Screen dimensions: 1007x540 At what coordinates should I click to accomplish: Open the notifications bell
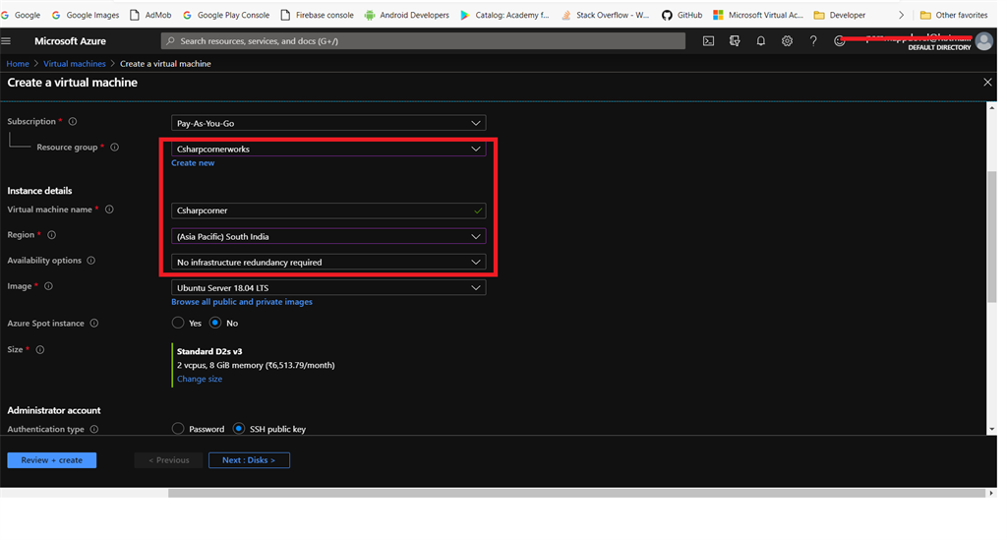pos(761,41)
